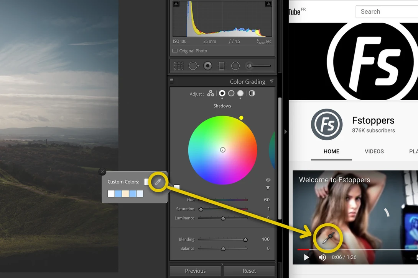Click the 0:06 / 1:26 time display
The image size is (418, 278).
click(344, 257)
